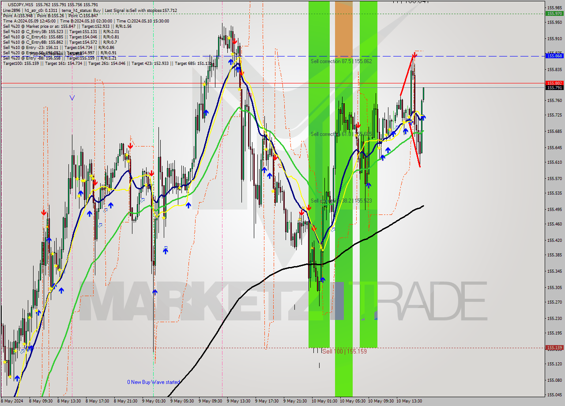Click 'Sell correction 61.8 | 155.685' label
The width and height of the screenshot is (565, 406).
(x=341, y=134)
